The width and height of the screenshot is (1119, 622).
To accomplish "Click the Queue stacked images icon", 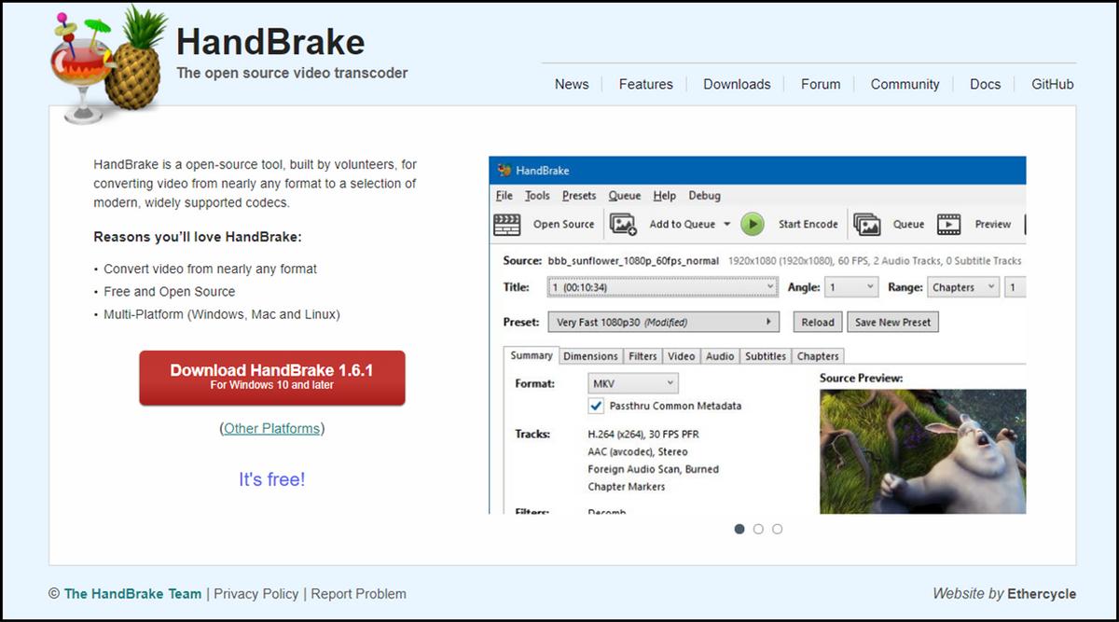I will tap(867, 224).
